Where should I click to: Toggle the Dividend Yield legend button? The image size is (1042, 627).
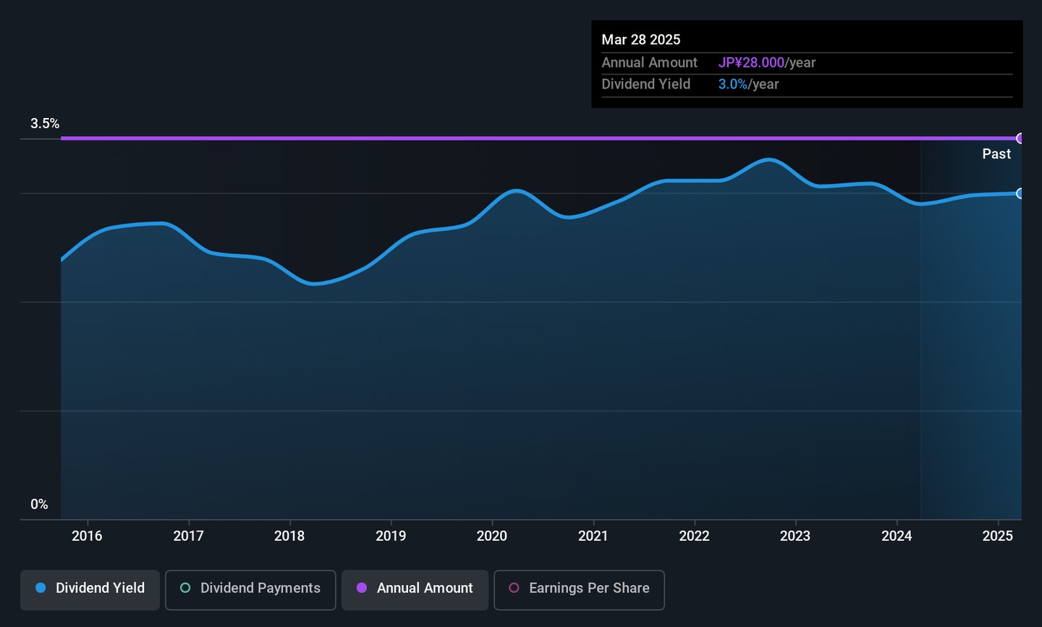pyautogui.click(x=90, y=589)
